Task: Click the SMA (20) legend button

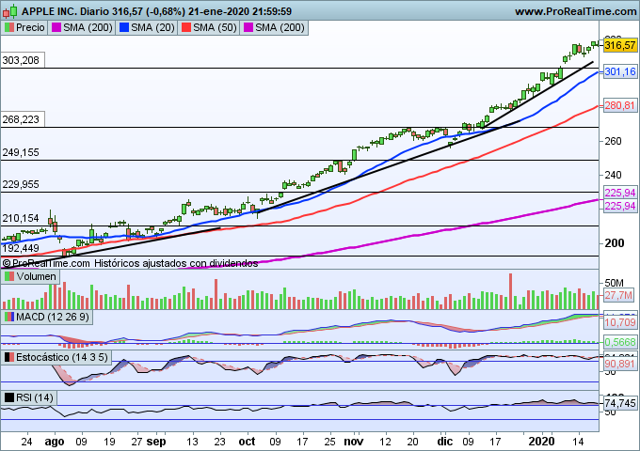Action: pyautogui.click(x=147, y=27)
